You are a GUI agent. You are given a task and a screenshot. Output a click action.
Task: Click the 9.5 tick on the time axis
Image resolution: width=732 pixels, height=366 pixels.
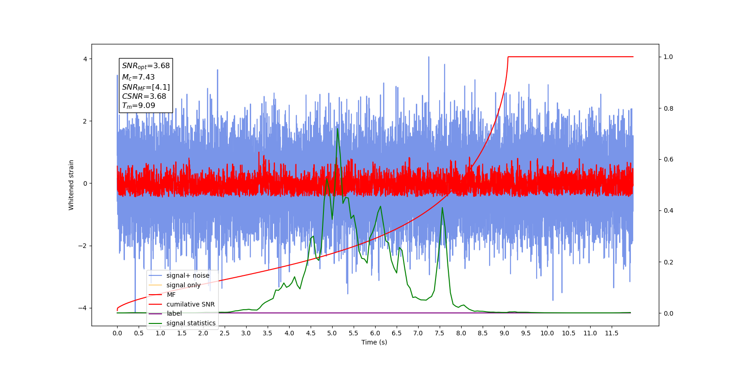tap(526, 333)
